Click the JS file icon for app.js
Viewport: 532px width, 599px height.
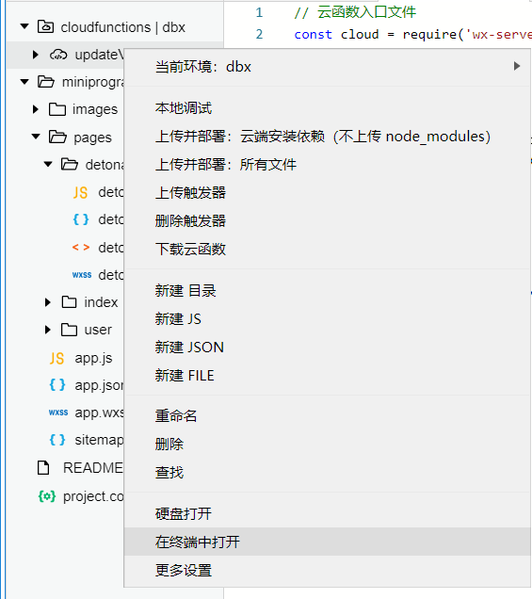(x=56, y=358)
